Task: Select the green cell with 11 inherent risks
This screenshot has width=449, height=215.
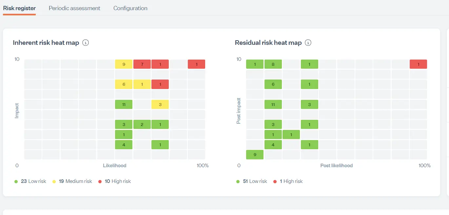Action: (124, 104)
